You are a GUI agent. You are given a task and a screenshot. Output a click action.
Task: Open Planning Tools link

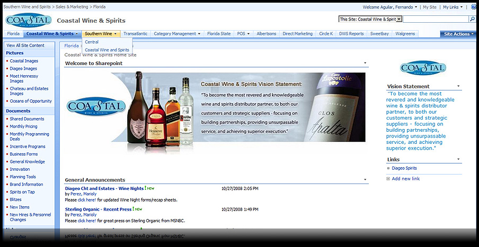(x=23, y=177)
